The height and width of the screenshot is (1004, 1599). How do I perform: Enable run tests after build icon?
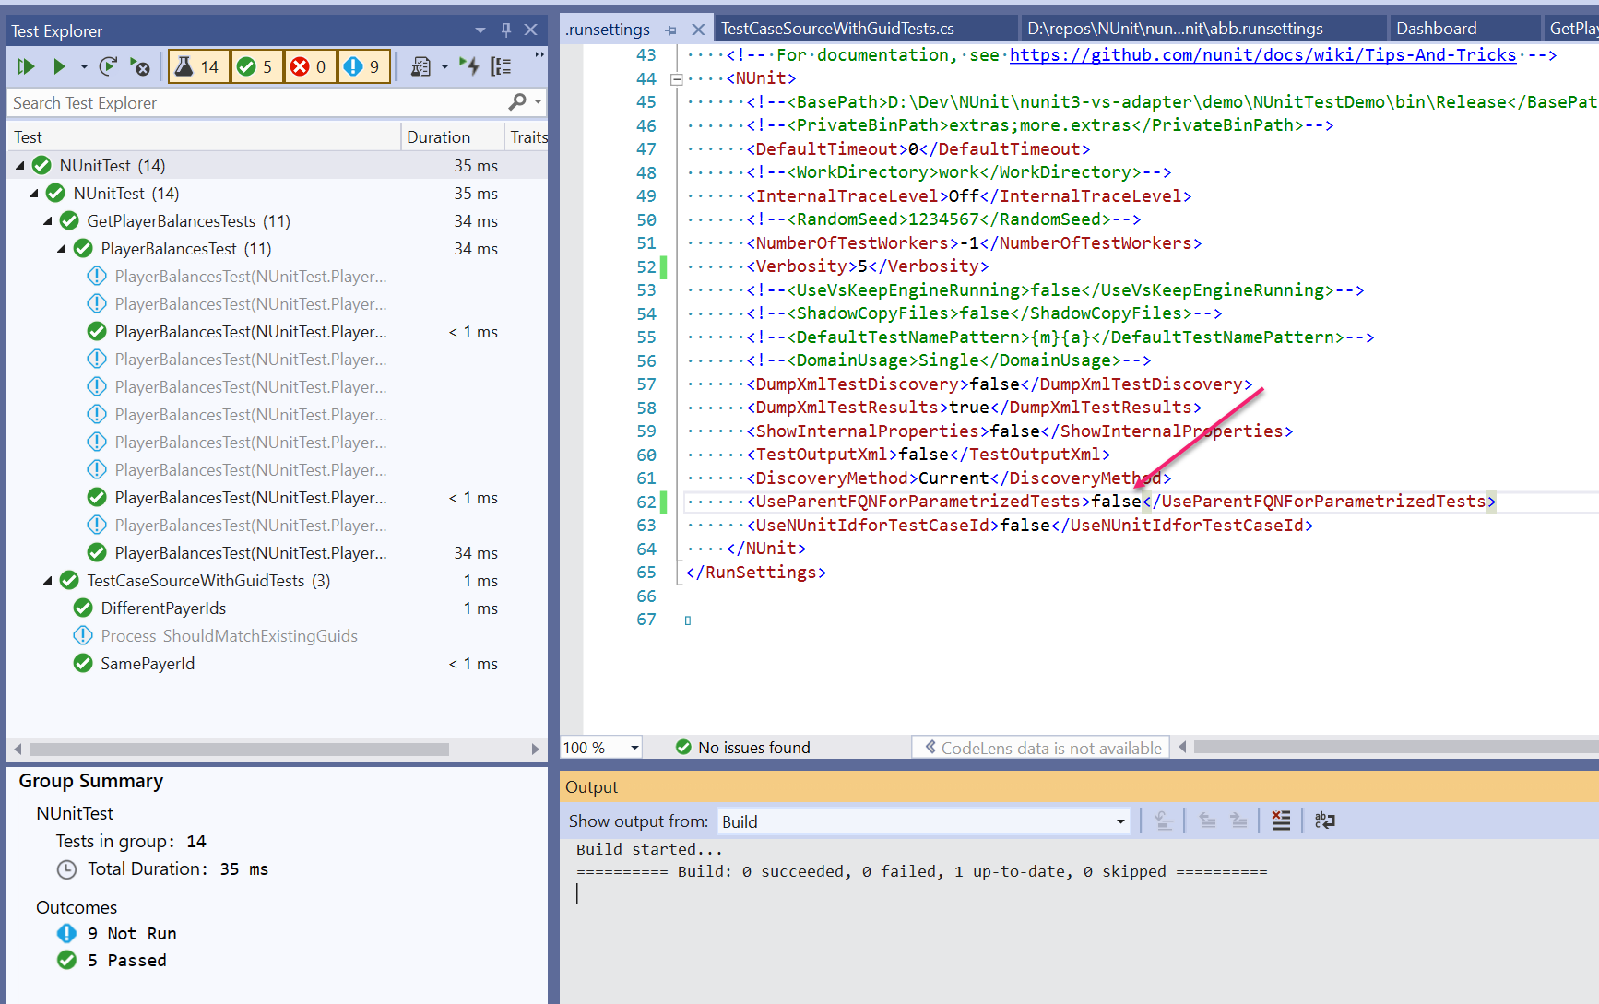pyautogui.click(x=469, y=65)
